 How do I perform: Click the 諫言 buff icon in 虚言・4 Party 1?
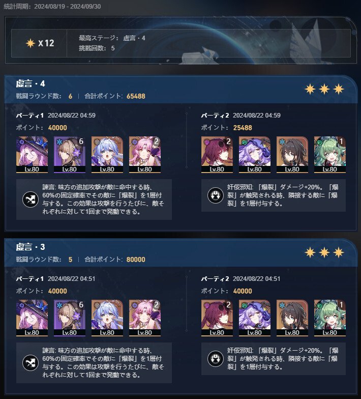click(31, 199)
